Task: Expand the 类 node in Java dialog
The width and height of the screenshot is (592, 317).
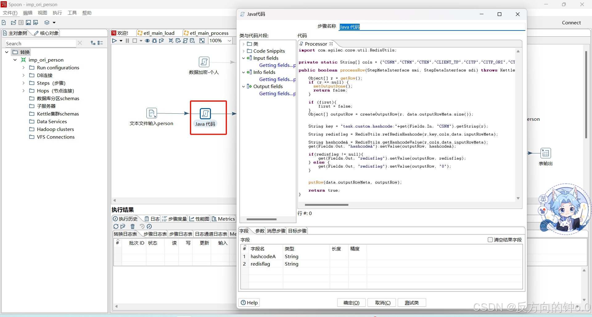Action: [x=244, y=44]
